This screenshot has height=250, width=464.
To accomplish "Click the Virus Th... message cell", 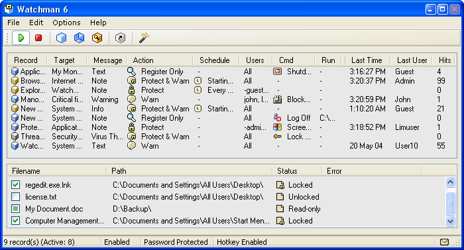I will pyautogui.click(x=107, y=137).
